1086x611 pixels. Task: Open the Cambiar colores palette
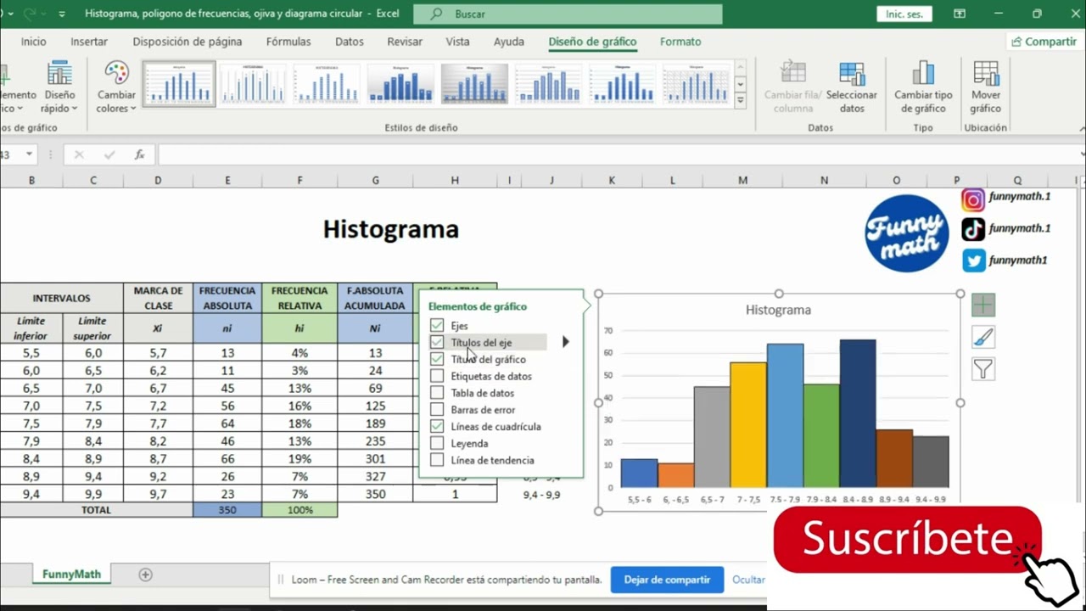click(116, 87)
